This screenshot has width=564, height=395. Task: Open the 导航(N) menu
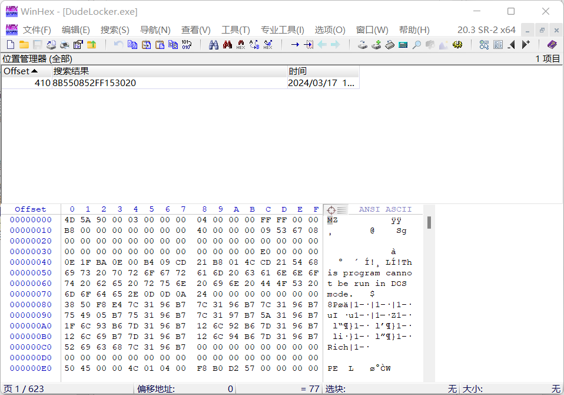[155, 30]
